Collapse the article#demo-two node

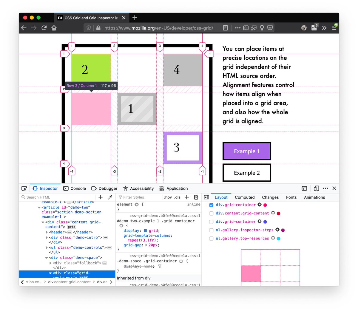click(39, 207)
